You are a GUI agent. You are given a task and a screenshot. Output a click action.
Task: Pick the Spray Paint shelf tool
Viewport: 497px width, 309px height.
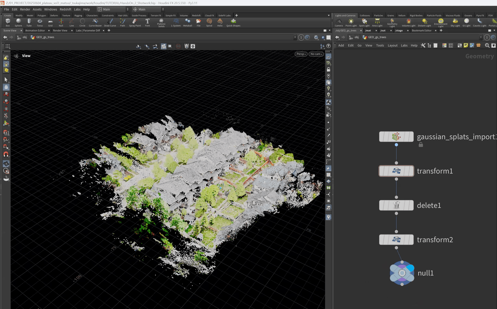pos(135,22)
